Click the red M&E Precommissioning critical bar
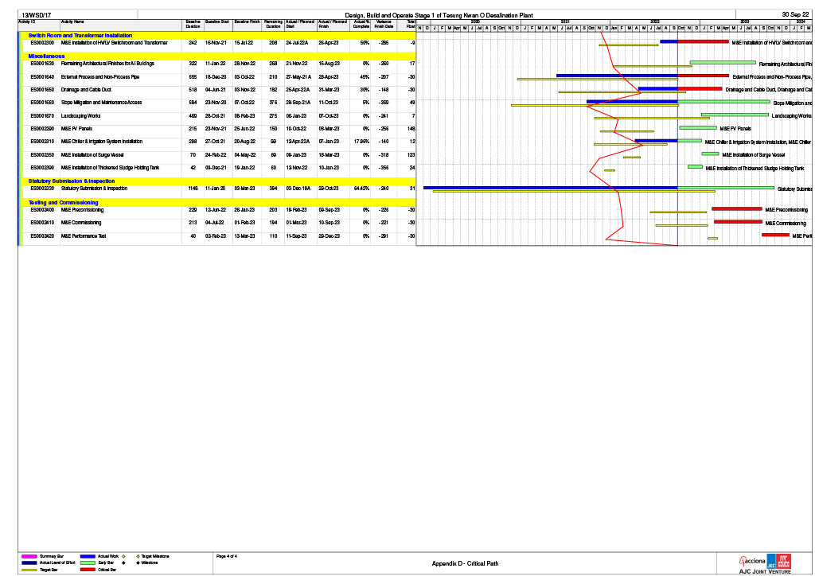 coord(737,208)
